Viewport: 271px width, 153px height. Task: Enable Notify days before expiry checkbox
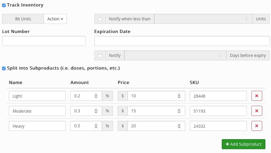(x=100, y=56)
